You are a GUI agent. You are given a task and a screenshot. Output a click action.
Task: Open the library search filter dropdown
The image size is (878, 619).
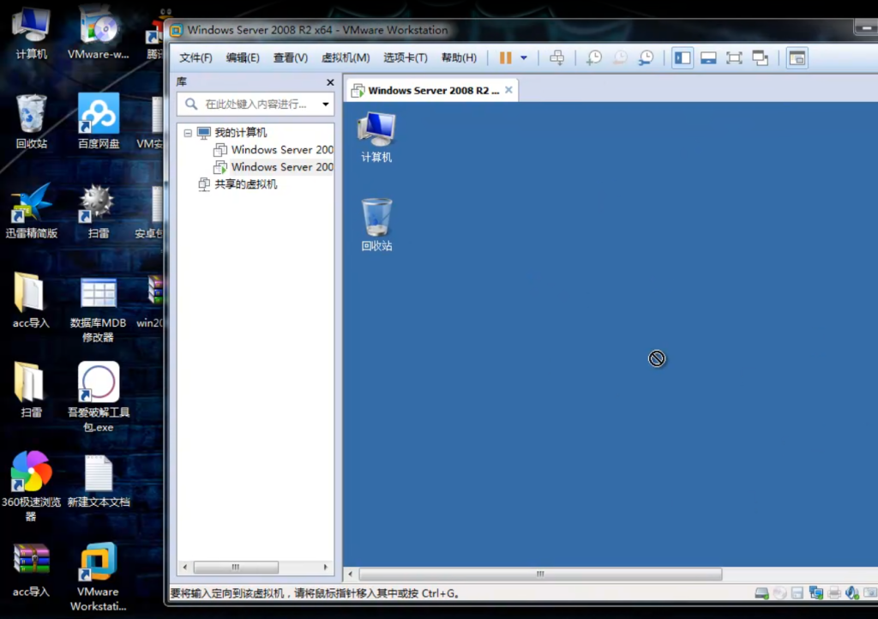point(325,104)
